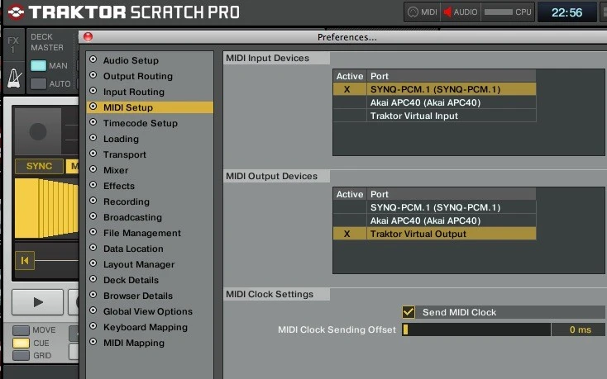
Task: Adjust the MIDI Clock Sending Offset slider
Action: click(476, 329)
